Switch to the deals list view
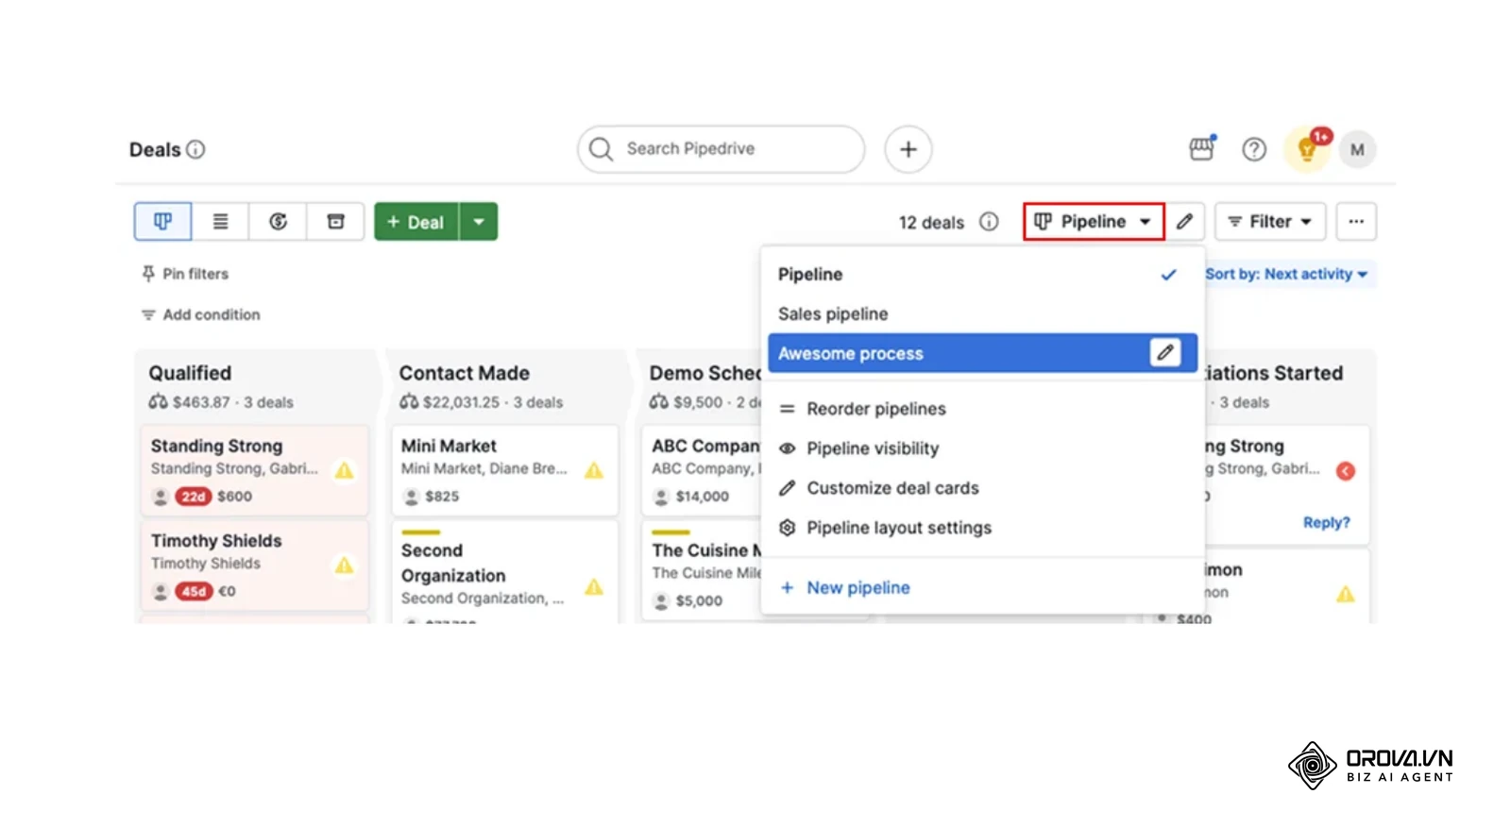The width and height of the screenshot is (1511, 828). point(220,222)
